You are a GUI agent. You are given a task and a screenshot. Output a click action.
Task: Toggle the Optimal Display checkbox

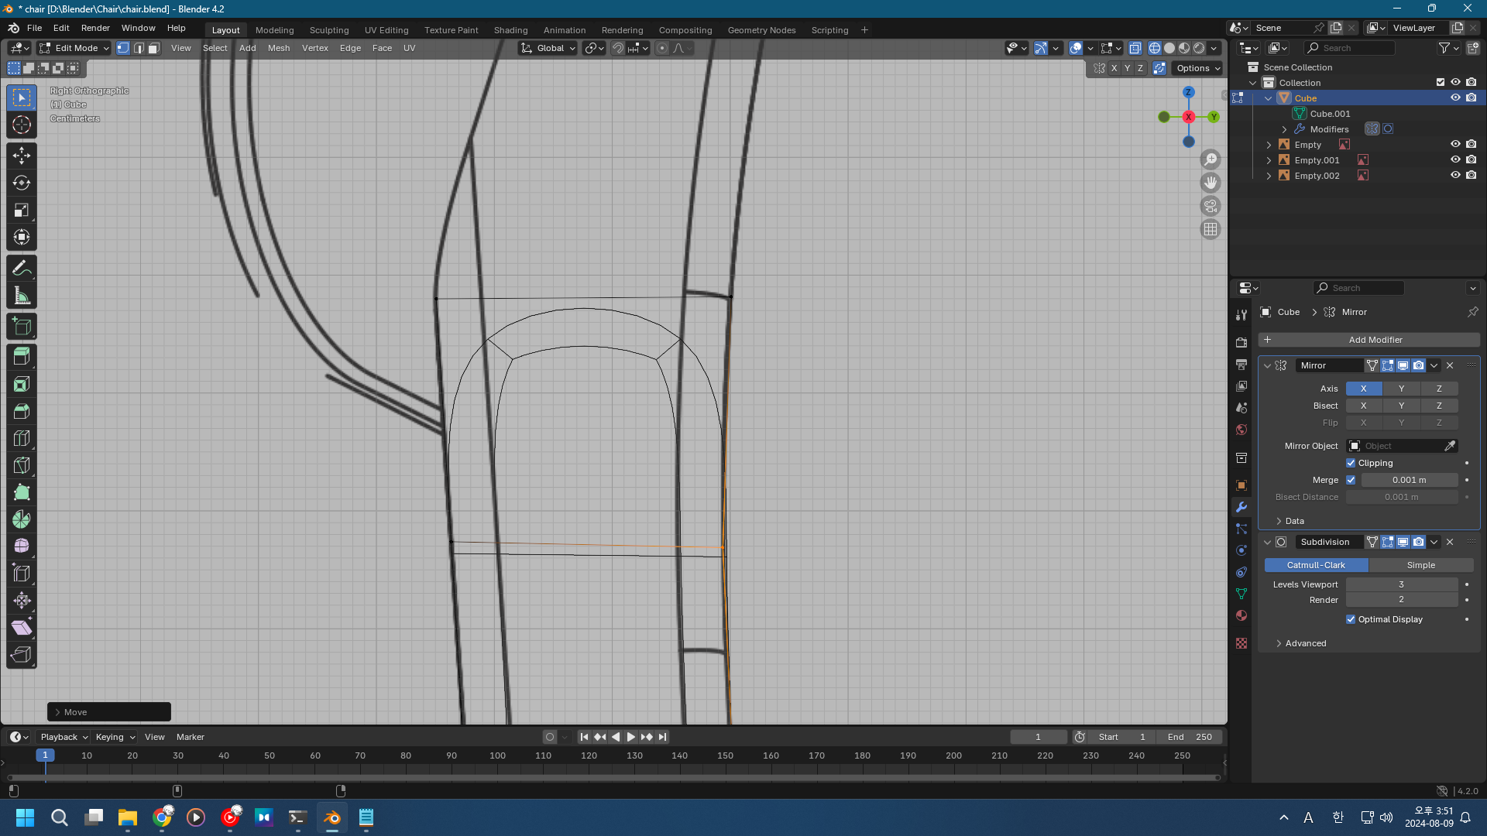click(x=1351, y=619)
